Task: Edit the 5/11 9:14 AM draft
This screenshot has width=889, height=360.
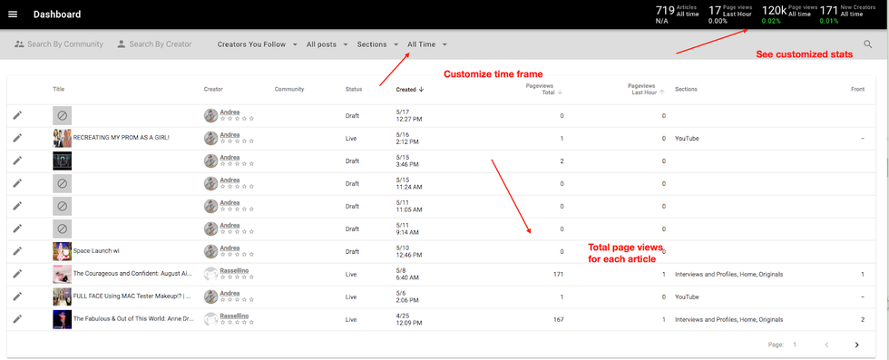Action: (x=17, y=229)
